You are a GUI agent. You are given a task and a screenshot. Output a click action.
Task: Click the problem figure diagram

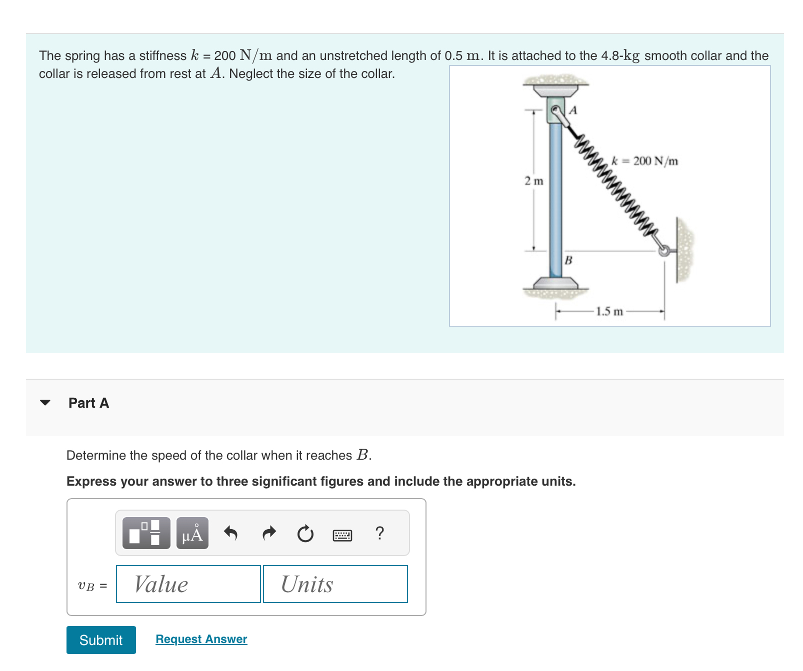click(x=610, y=197)
